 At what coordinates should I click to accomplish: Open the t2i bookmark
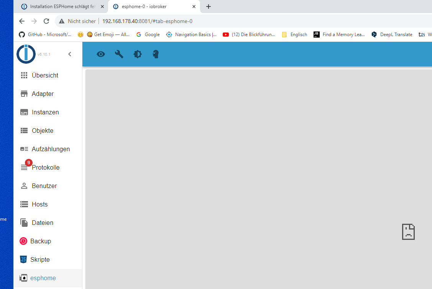tap(425, 35)
